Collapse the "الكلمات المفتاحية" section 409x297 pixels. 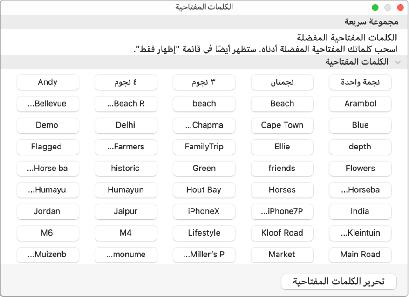tap(398, 61)
